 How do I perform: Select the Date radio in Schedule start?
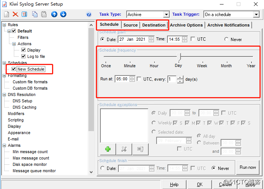(102, 39)
